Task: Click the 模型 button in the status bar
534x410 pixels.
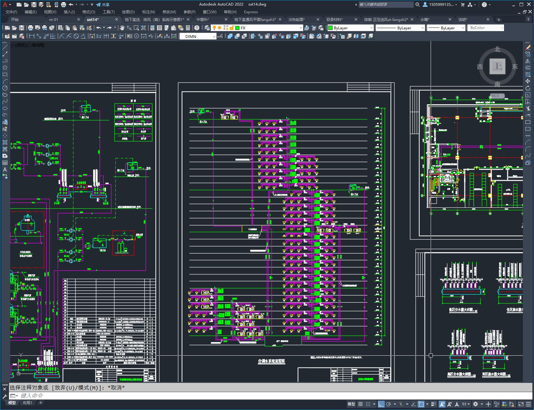Action: [351, 404]
